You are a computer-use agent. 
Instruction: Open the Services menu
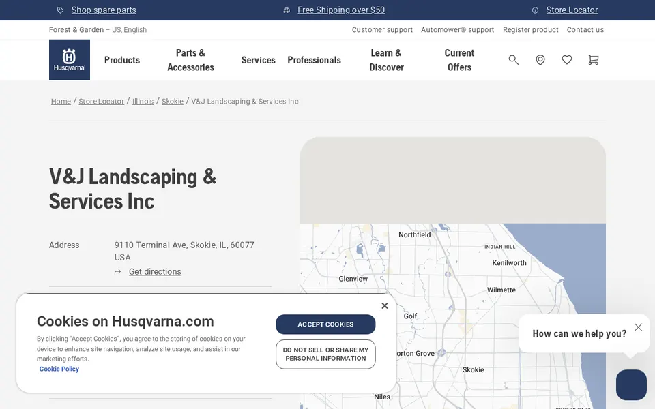coord(258,60)
